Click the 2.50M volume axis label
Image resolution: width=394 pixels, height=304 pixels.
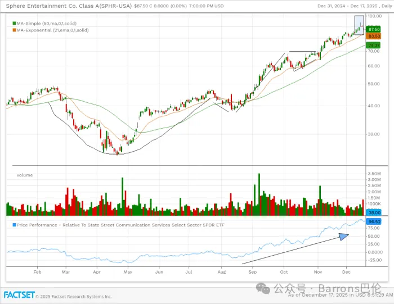[374, 185]
